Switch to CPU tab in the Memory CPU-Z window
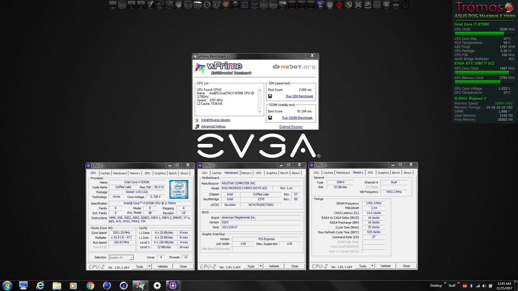Screen dimensions: 518x291 point(316,173)
